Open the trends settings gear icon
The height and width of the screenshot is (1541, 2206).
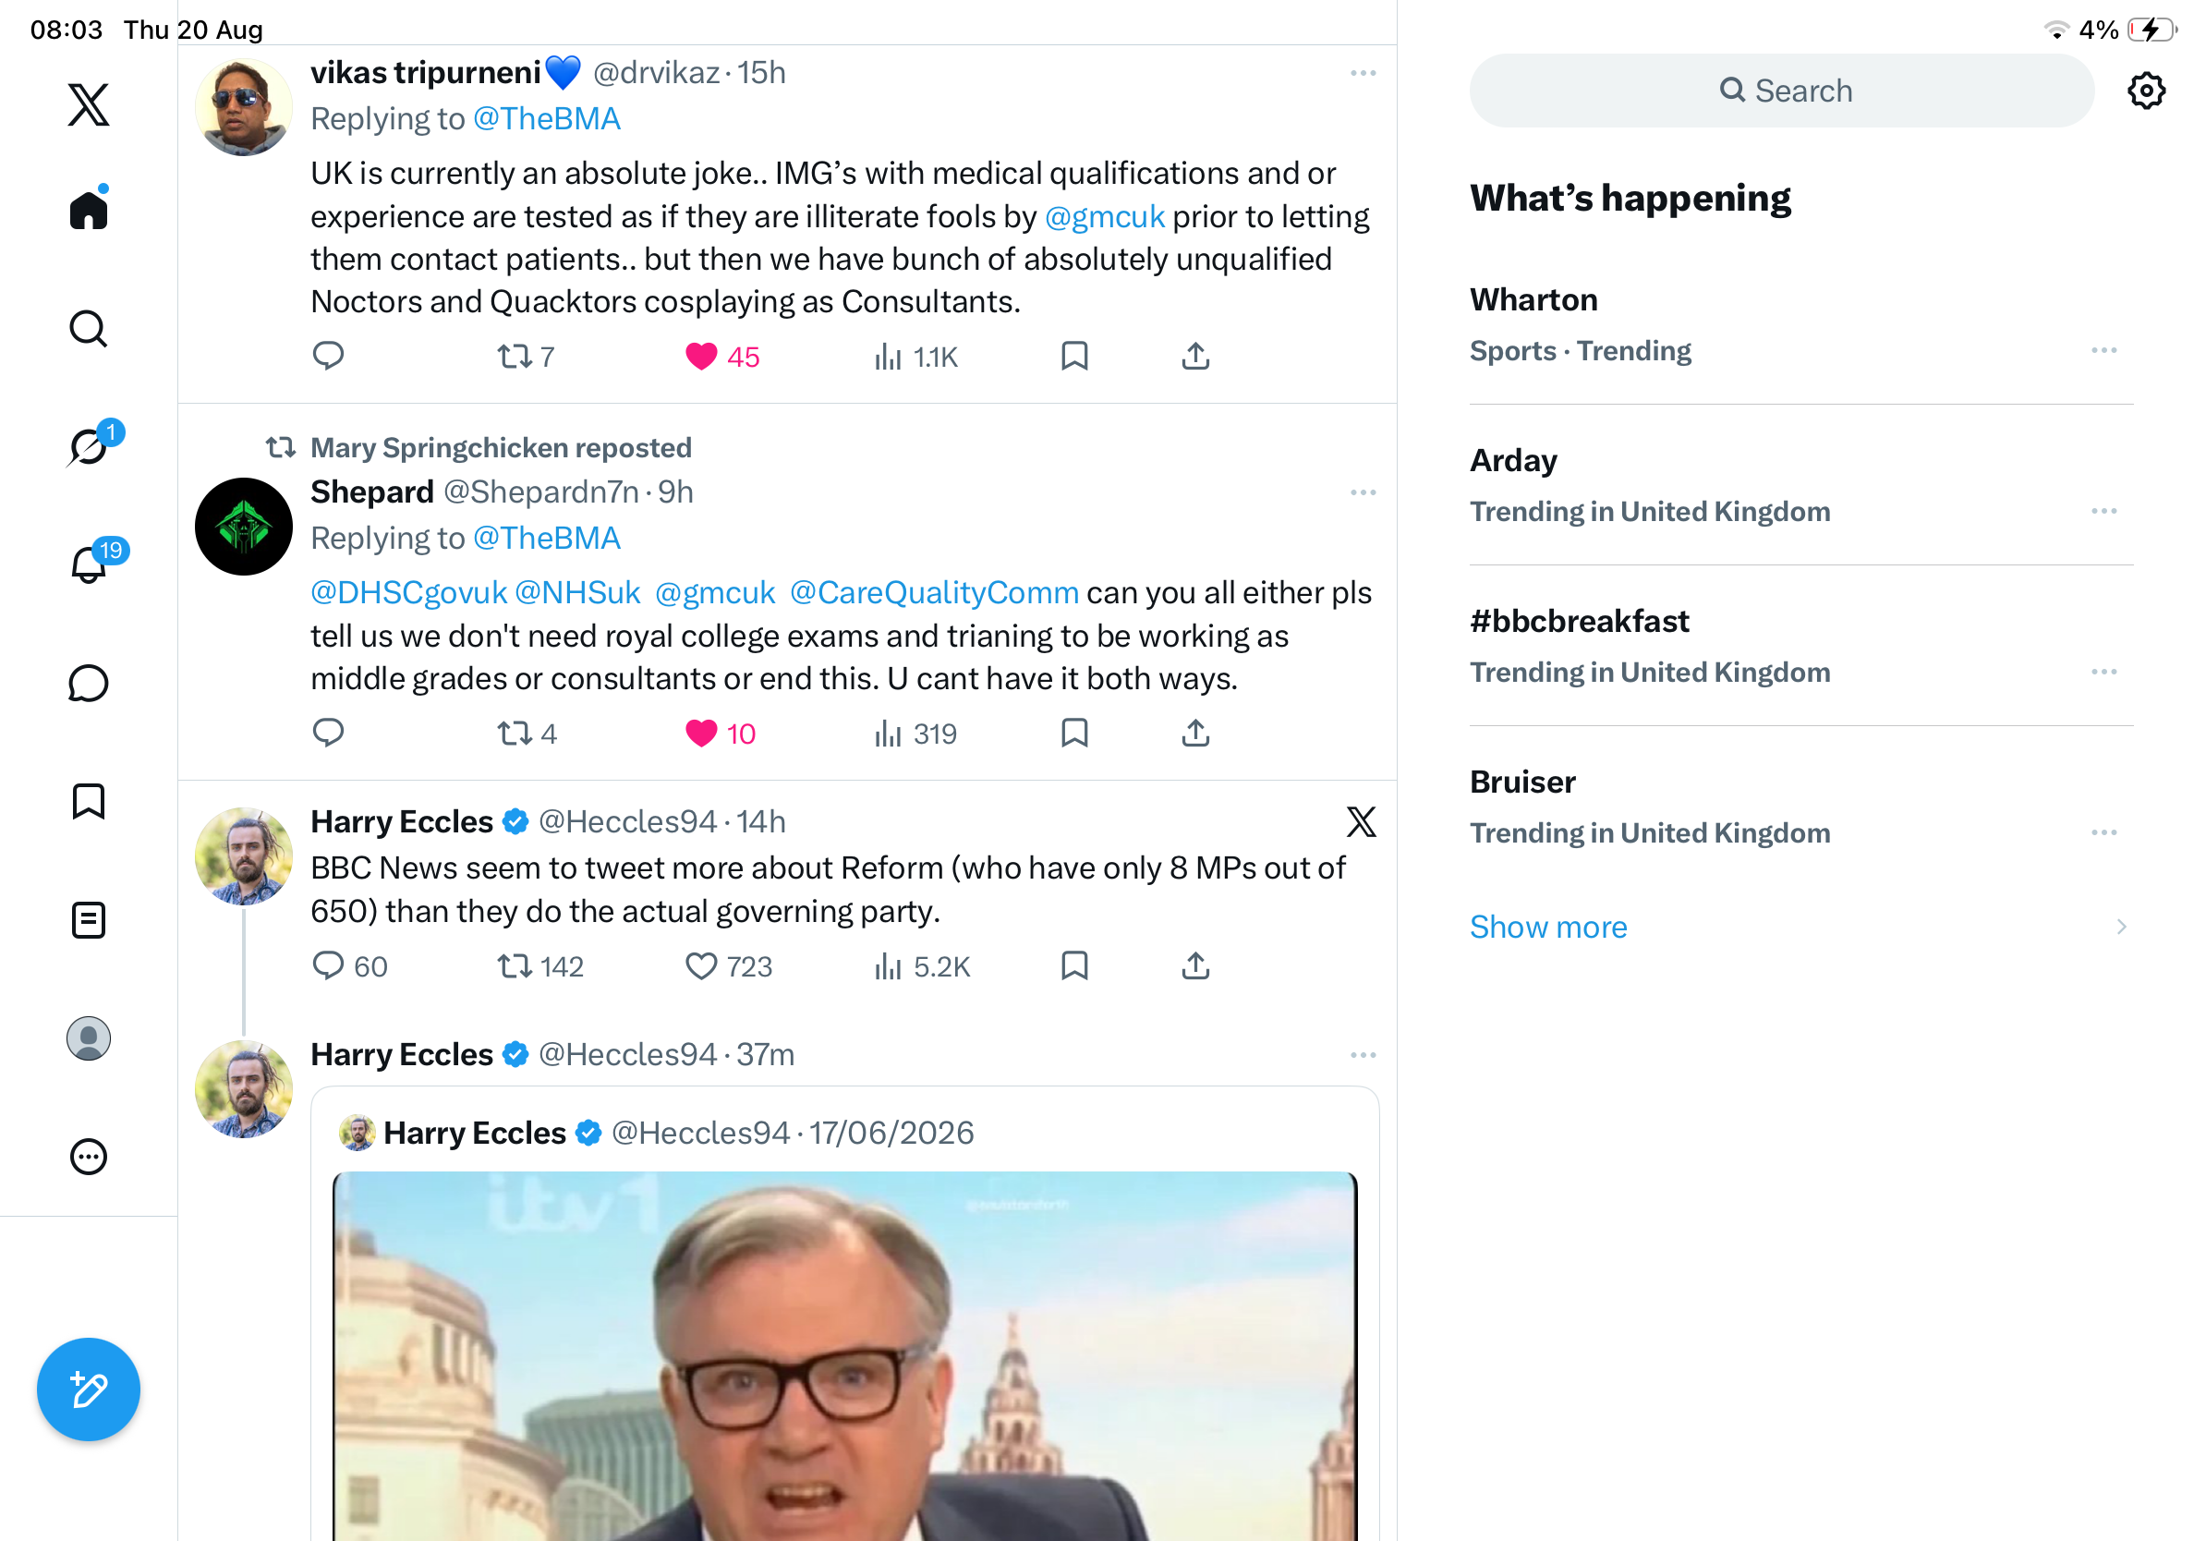tap(2144, 91)
